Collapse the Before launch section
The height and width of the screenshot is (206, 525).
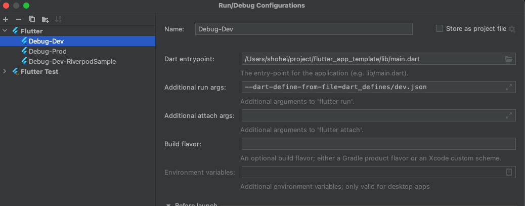click(x=168, y=204)
